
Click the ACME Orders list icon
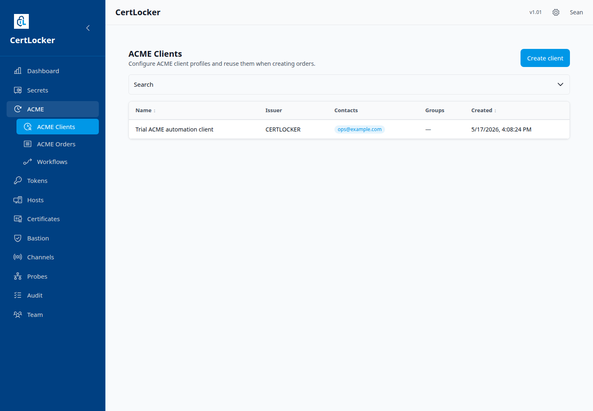28,144
